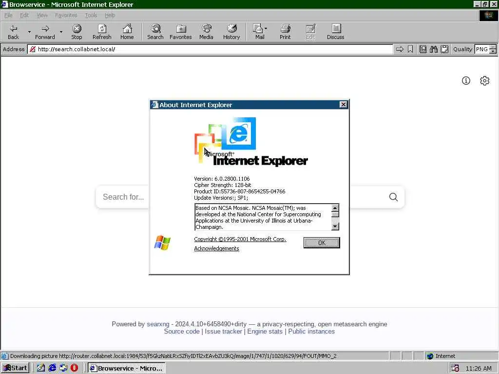
Task: Click the Mail toolbar icon
Action: point(258,32)
